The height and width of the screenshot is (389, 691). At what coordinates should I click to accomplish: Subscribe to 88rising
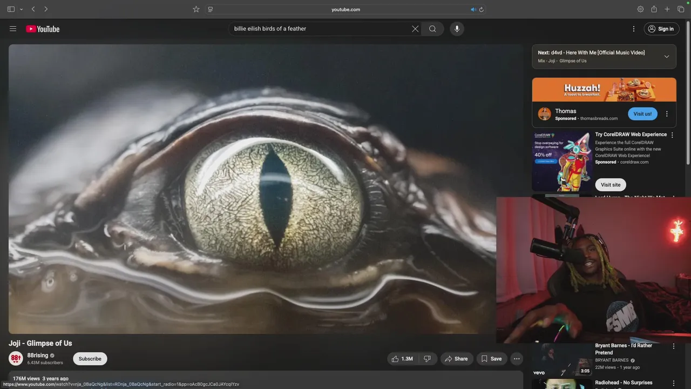click(x=90, y=359)
